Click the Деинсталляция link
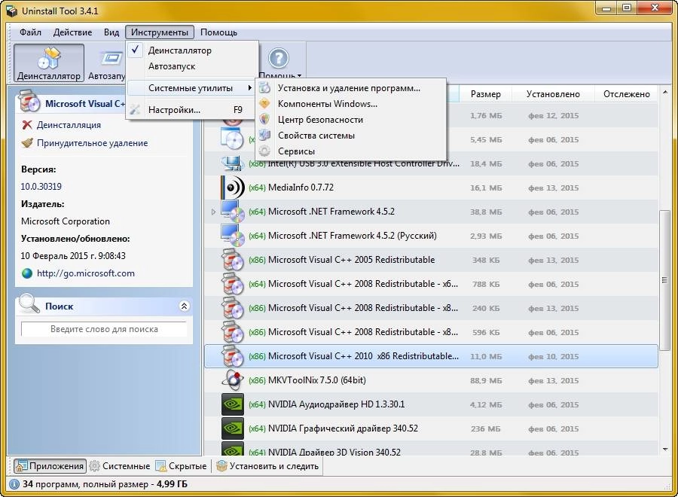Viewport: 678px width, 497px height. (x=69, y=125)
